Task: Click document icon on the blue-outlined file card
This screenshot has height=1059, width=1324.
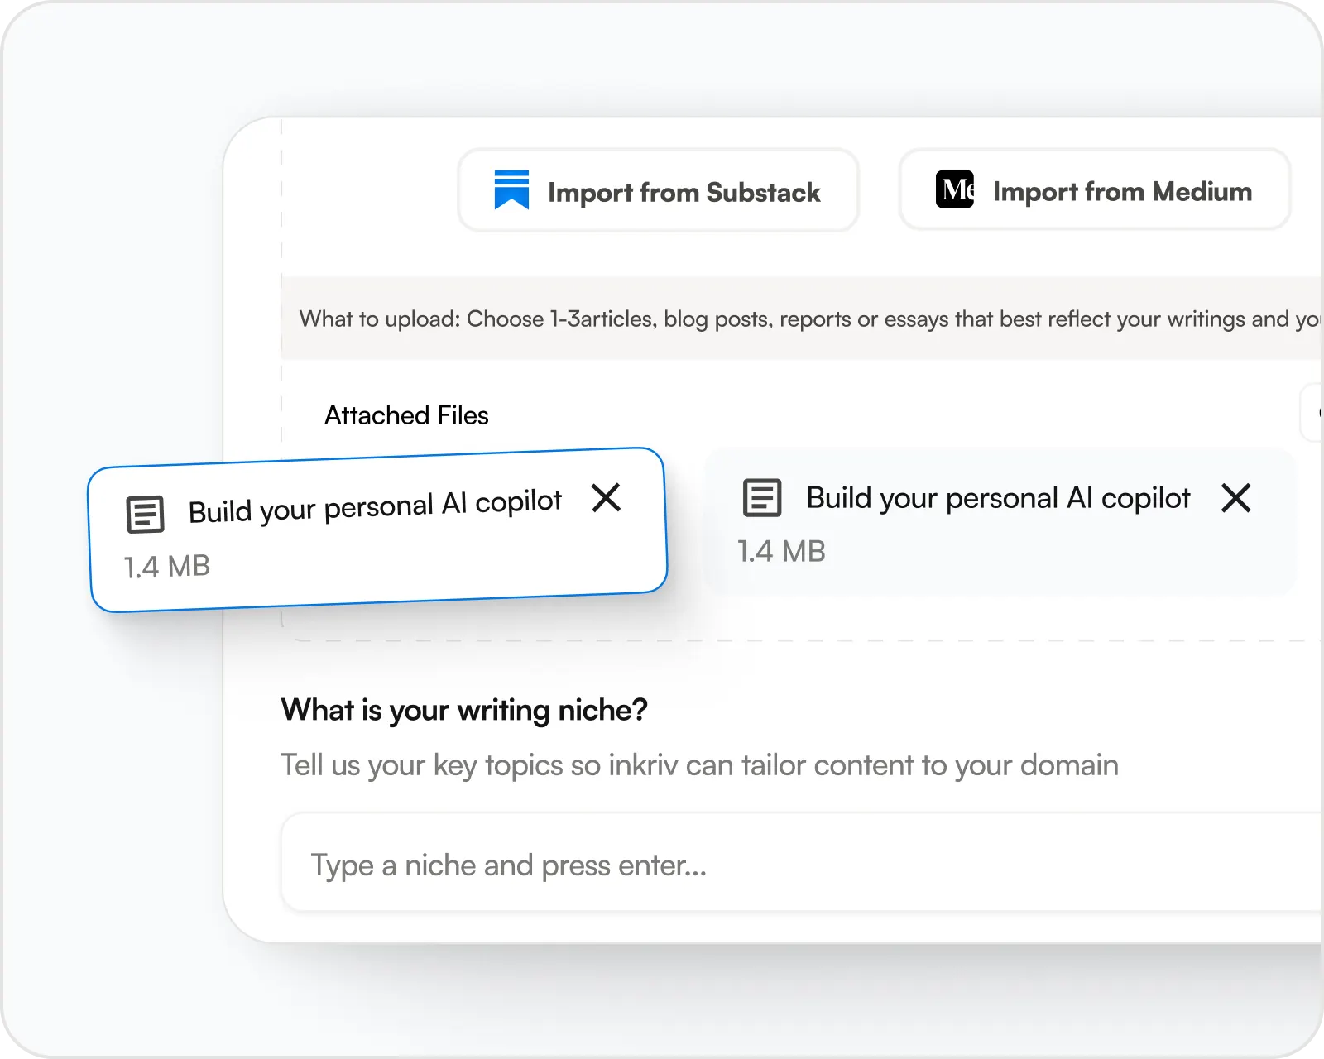Action: tap(145, 514)
